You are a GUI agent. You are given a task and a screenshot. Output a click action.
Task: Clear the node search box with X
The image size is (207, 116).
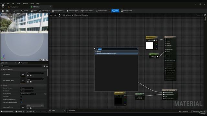(96, 49)
